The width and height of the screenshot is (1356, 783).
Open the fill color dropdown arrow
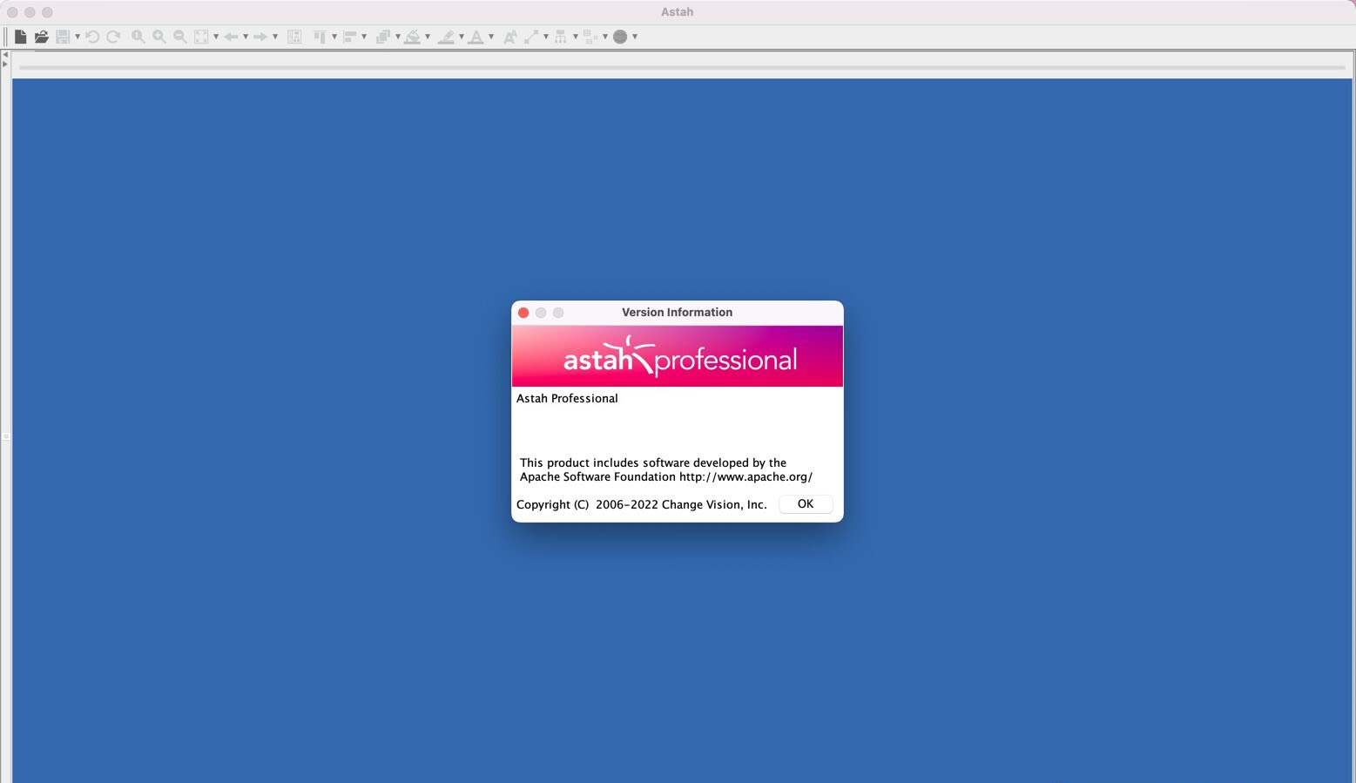coord(428,37)
